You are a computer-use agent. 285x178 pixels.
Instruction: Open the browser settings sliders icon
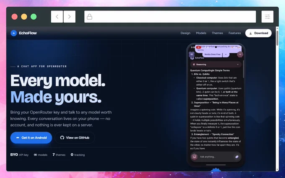267,17
